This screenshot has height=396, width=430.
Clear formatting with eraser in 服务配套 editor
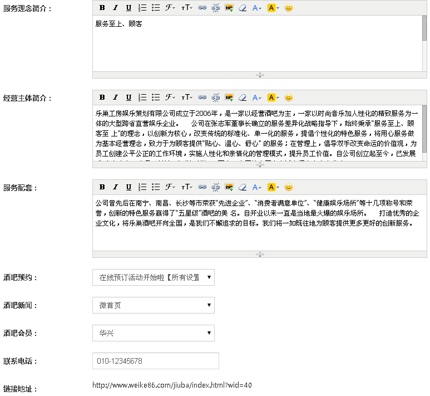(242, 187)
